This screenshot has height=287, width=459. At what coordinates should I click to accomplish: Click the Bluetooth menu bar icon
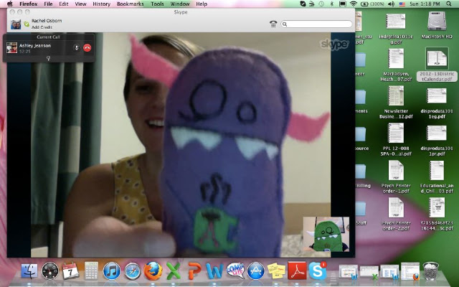(x=331, y=4)
